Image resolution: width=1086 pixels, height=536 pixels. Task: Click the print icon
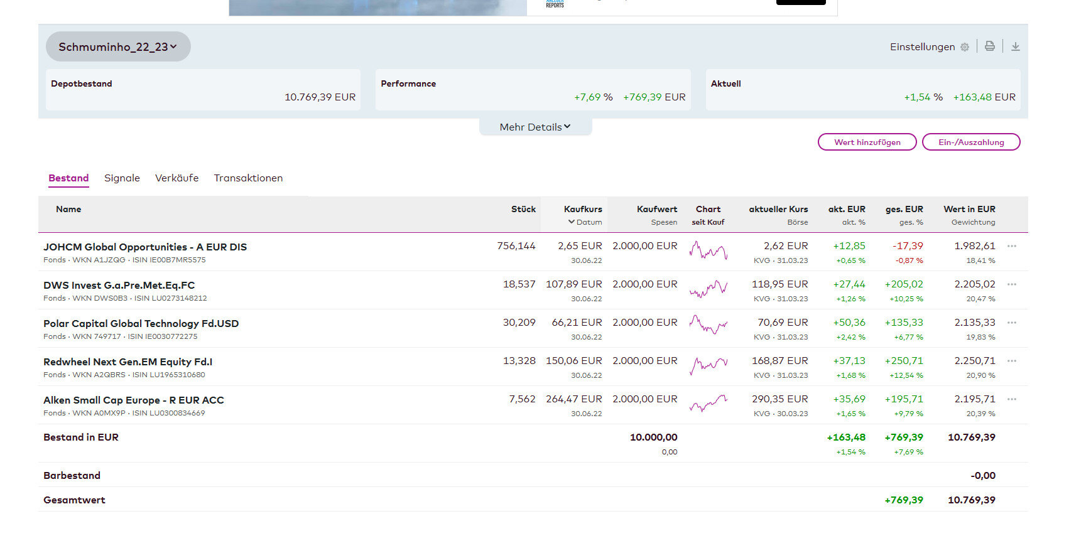point(989,46)
